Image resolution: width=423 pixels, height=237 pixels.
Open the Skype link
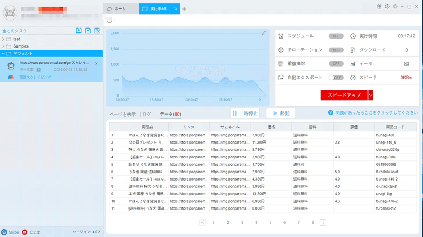14,232
